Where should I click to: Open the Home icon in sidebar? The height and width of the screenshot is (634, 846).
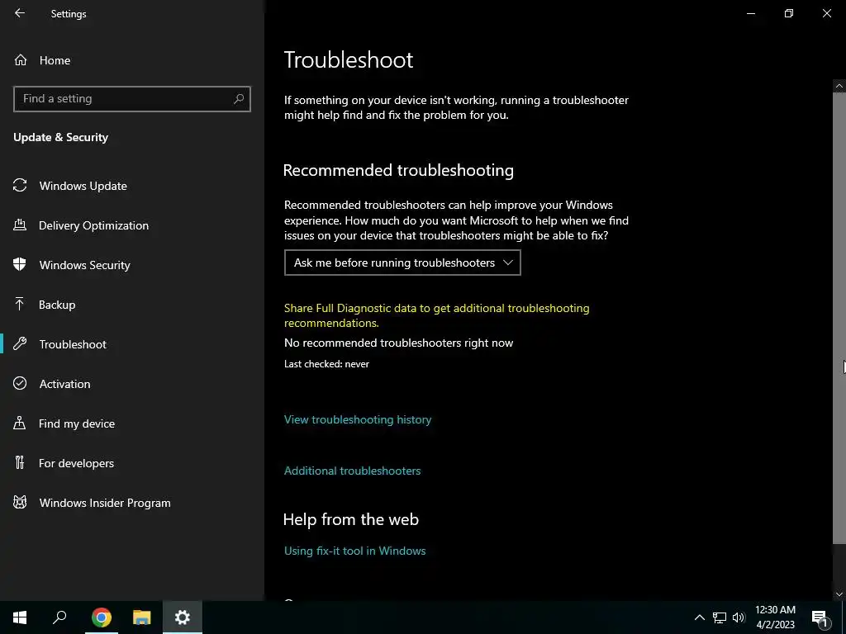click(x=21, y=60)
